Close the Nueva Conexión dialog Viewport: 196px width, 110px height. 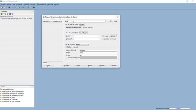click(x=118, y=17)
